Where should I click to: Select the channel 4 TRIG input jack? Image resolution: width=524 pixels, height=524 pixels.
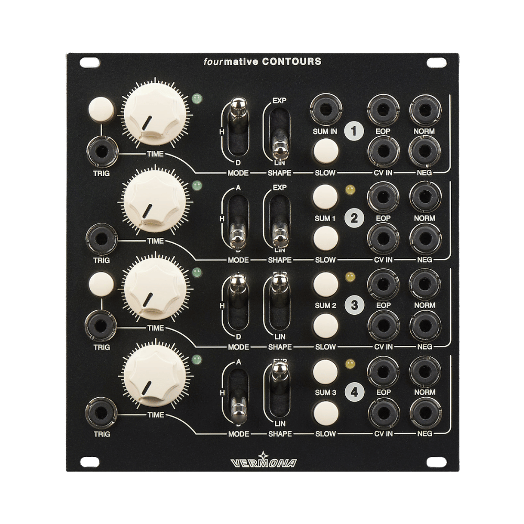click(x=101, y=413)
